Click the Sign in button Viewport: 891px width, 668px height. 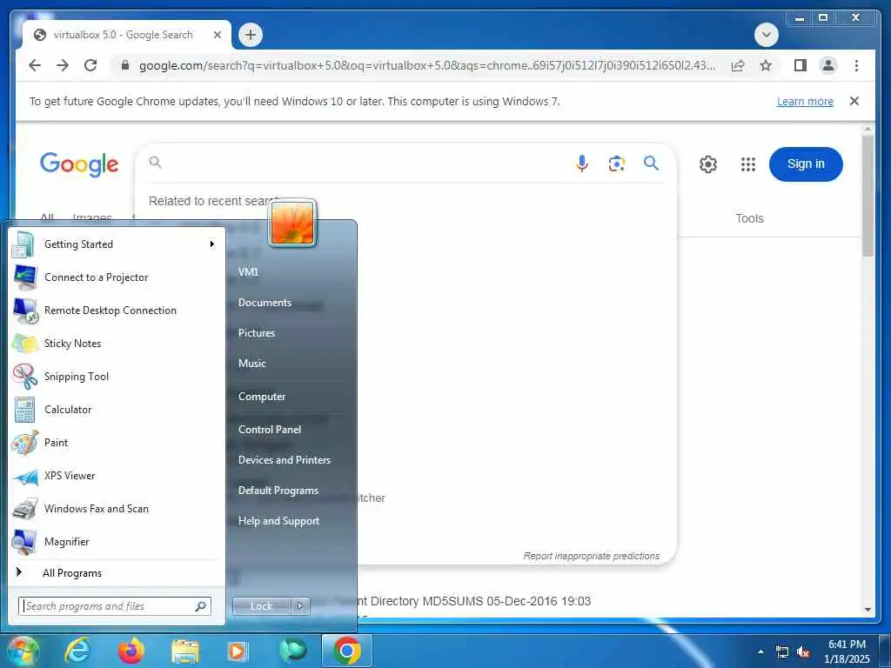click(806, 164)
